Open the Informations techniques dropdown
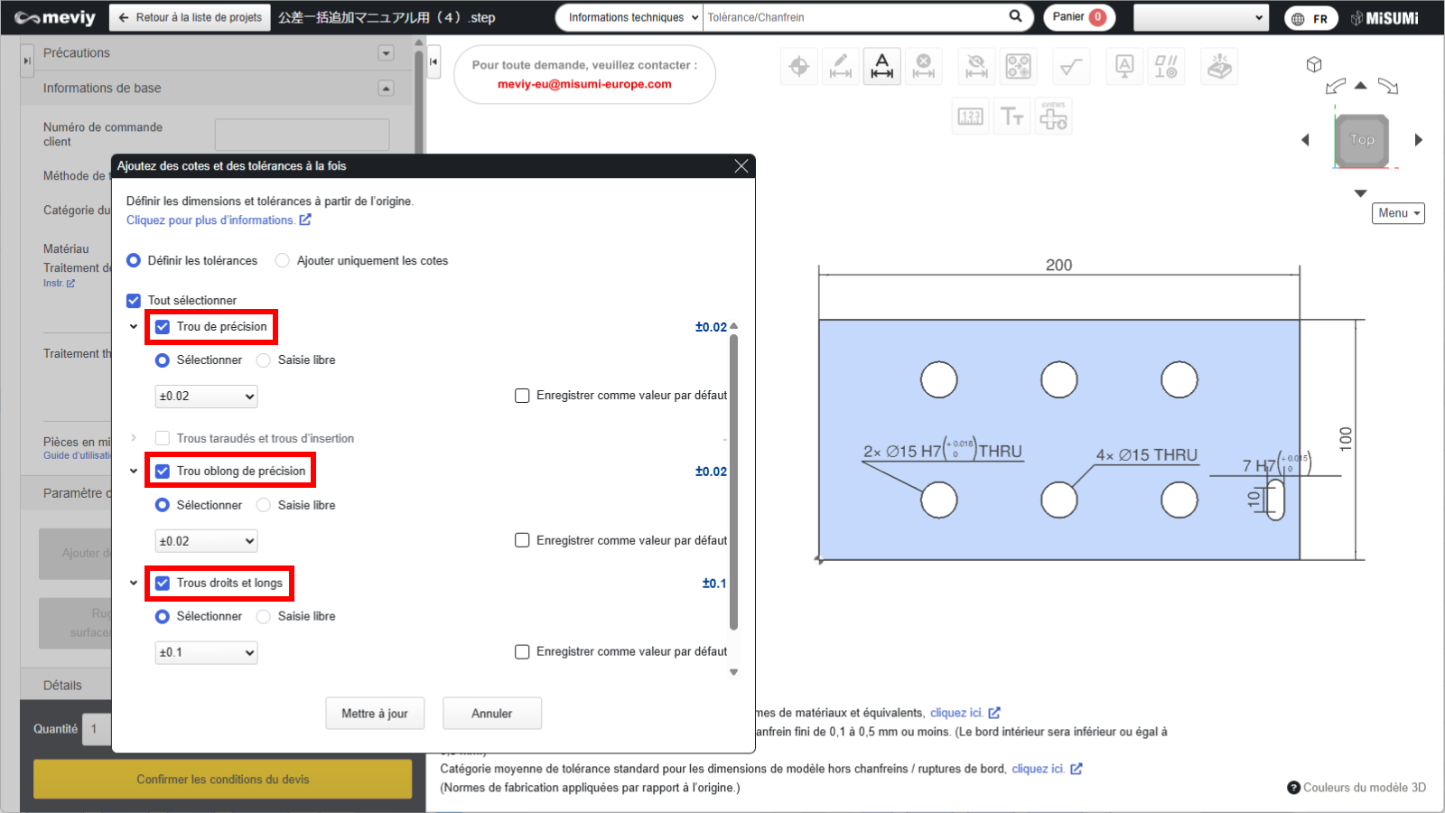1445x813 pixels. pyautogui.click(x=629, y=18)
